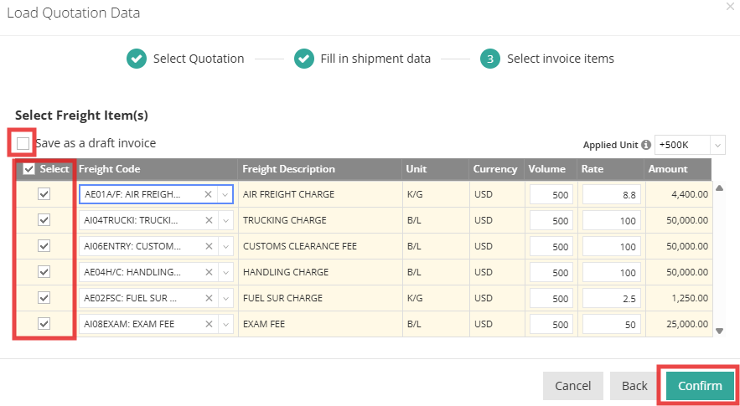Enable Save as a draft invoice
Image resolution: width=740 pixels, height=406 pixels.
coord(23,143)
